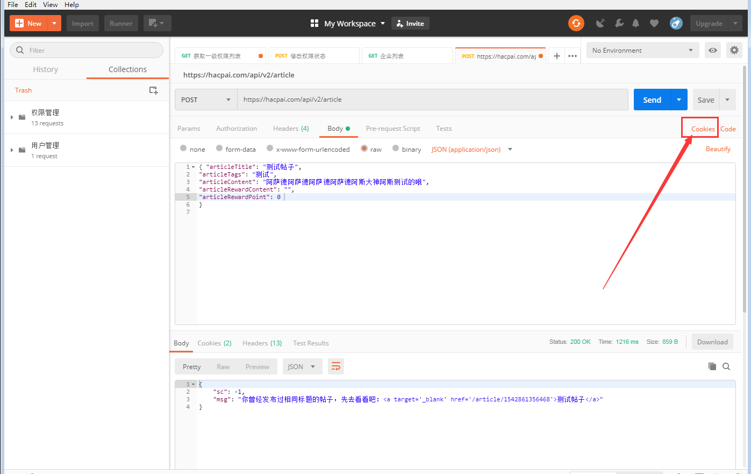The height and width of the screenshot is (474, 751).
Task: Toggle response line wrap icon
Action: (335, 366)
